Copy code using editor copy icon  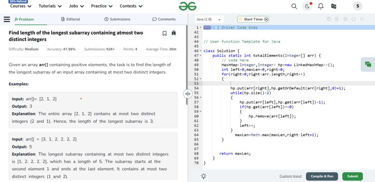click(x=329, y=19)
